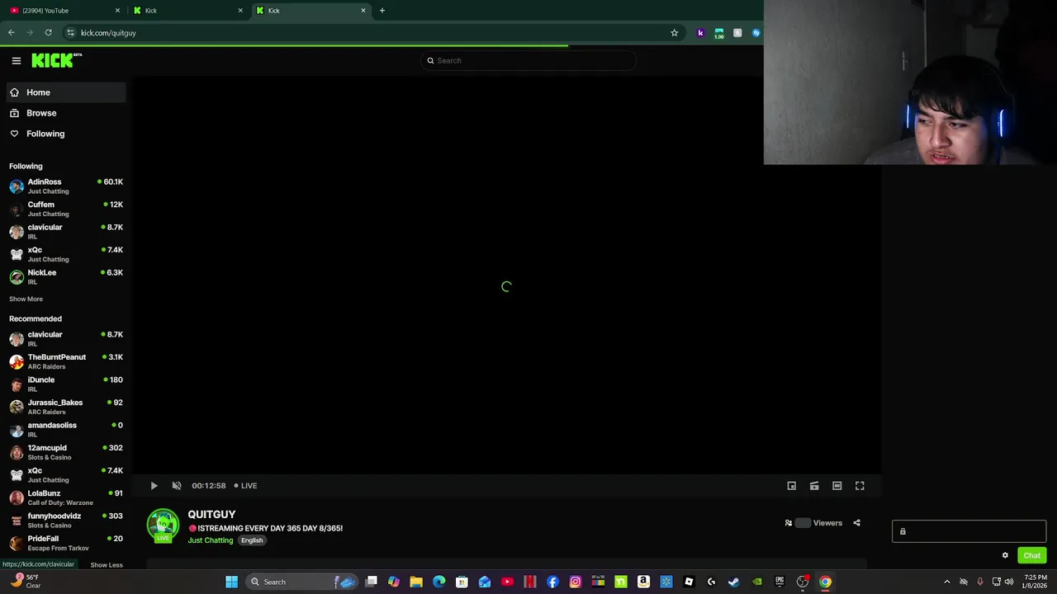
Task: Open TheBurntPeanut recommended channel
Action: 66,361
